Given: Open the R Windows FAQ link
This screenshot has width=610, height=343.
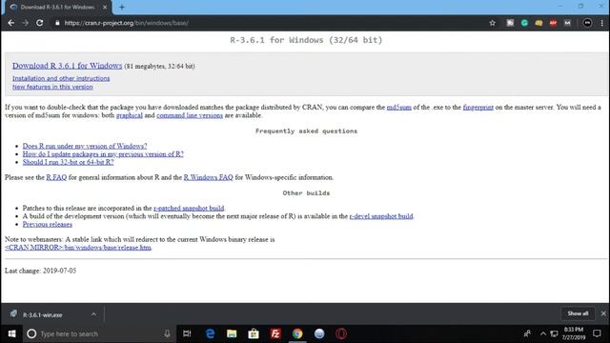Looking at the screenshot, I should click(x=208, y=177).
